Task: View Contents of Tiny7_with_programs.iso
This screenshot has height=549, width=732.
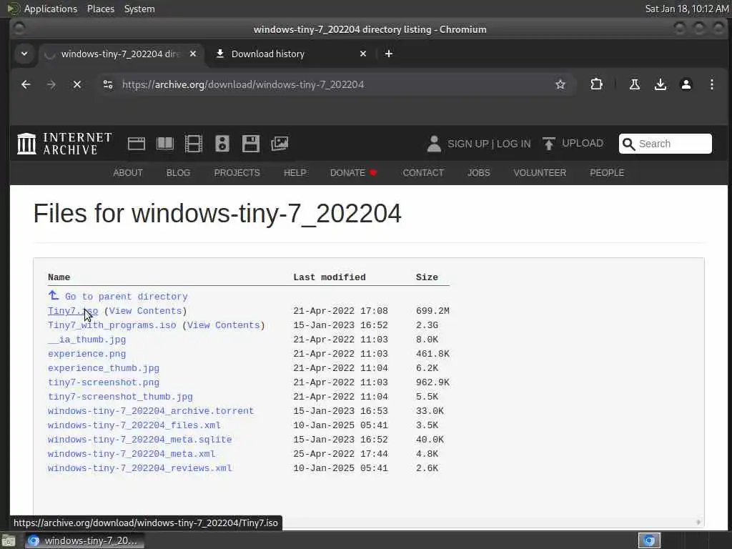Action: (224, 325)
